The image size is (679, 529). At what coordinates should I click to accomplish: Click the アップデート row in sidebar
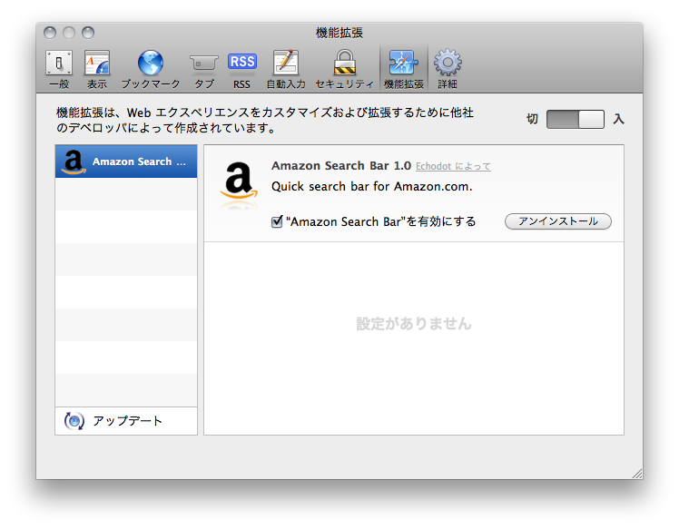click(x=126, y=421)
